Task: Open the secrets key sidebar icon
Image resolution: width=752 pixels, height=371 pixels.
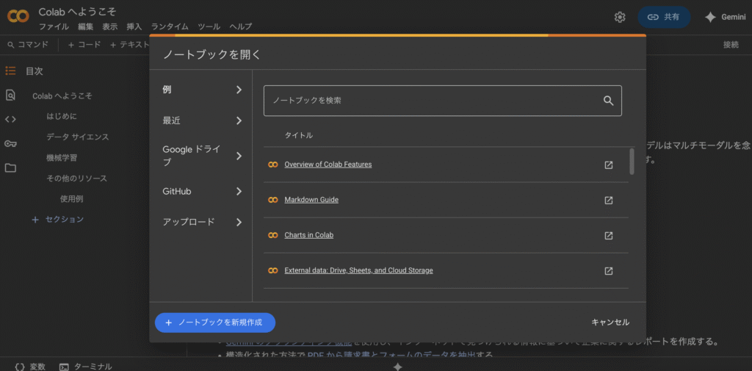Action: (10, 143)
